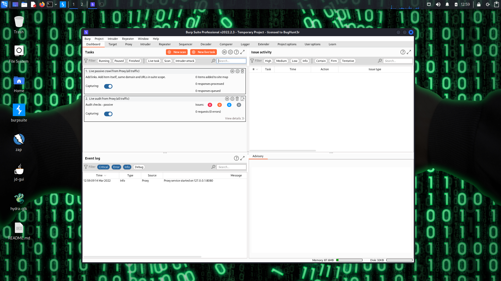Sort issues by the # column arrow
Image resolution: width=501 pixels, height=281 pixels.
(257, 69)
